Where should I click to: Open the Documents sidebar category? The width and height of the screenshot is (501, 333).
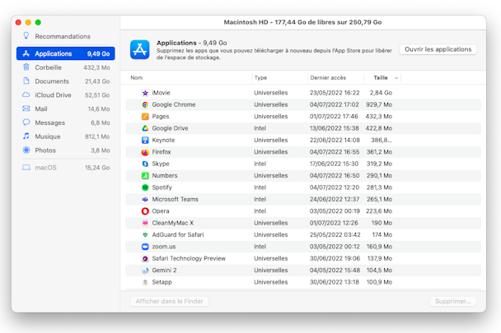tap(65, 81)
